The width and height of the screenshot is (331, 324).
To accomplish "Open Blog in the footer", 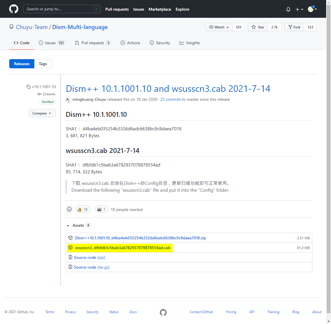I will 296,312.
